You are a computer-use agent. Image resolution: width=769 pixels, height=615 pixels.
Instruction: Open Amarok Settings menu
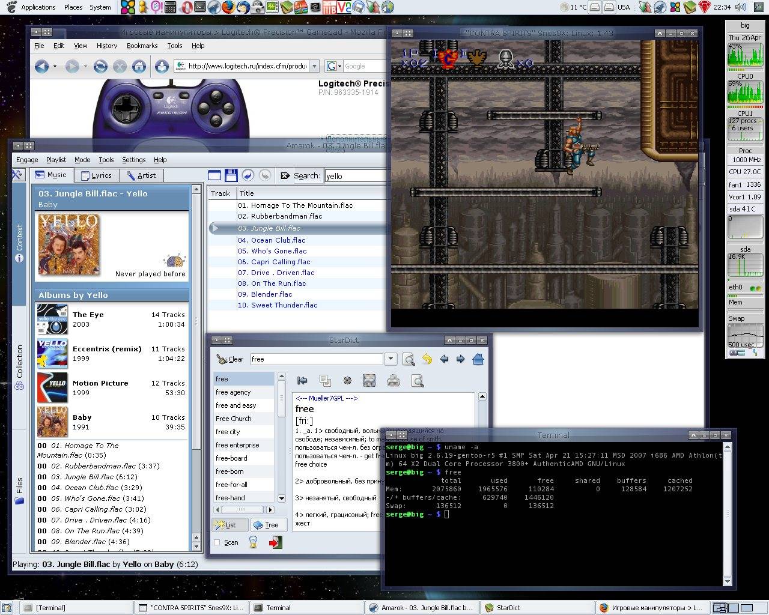pyautogui.click(x=133, y=160)
